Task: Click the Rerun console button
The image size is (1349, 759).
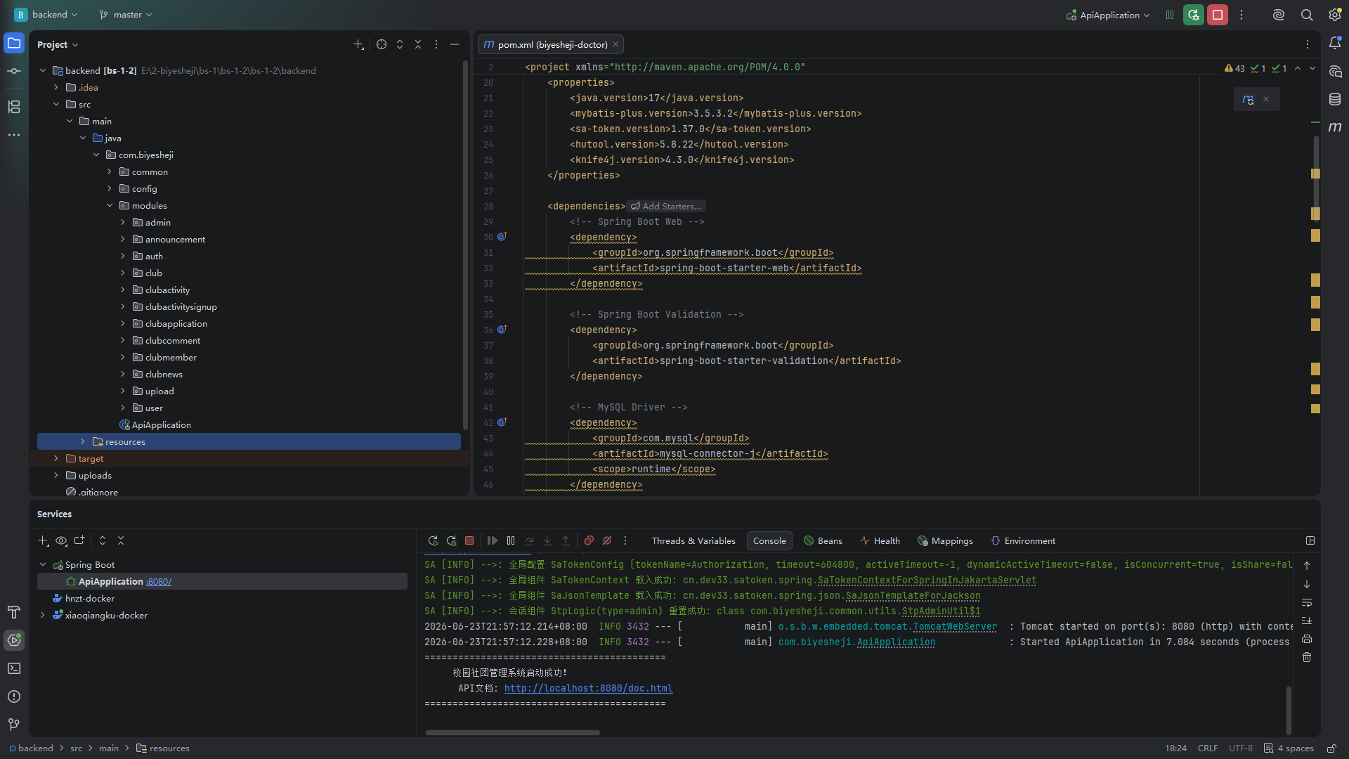Action: click(x=433, y=540)
